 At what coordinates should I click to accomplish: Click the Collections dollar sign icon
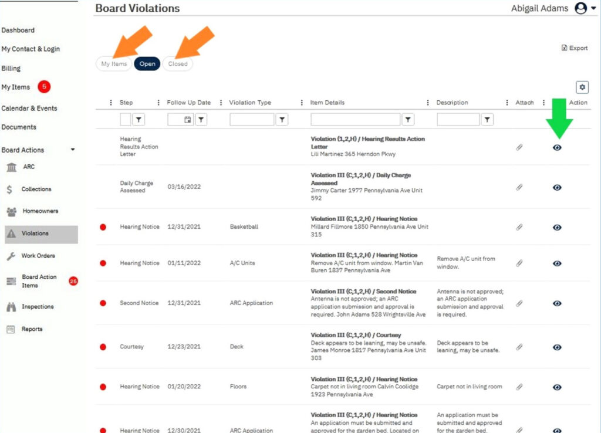9,190
